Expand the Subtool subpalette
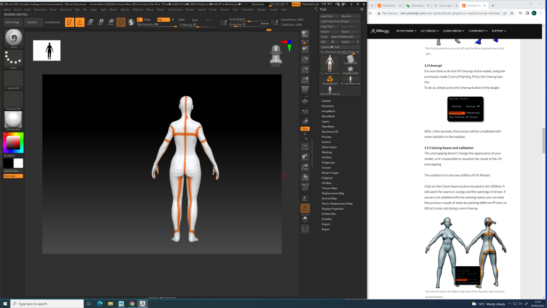The height and width of the screenshot is (308, 547). 326,101
